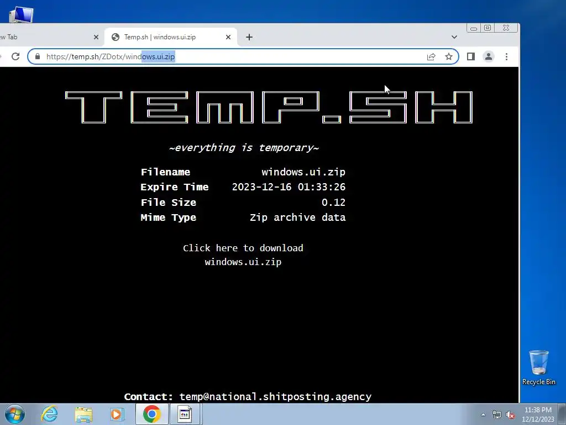Reload the page with the refresh icon
This screenshot has width=566, height=425.
15,56
